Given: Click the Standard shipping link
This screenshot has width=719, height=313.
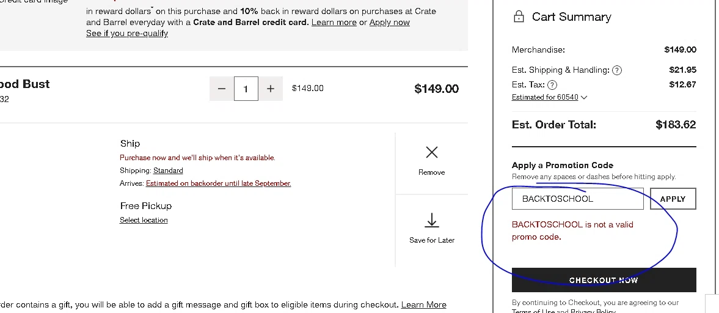Looking at the screenshot, I should (x=168, y=171).
